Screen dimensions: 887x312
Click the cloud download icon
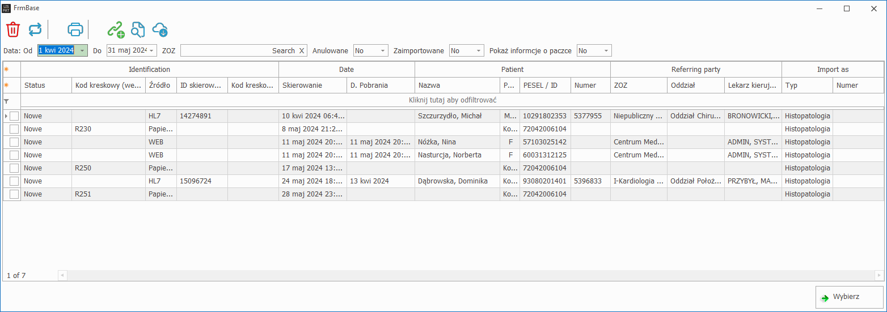(160, 29)
